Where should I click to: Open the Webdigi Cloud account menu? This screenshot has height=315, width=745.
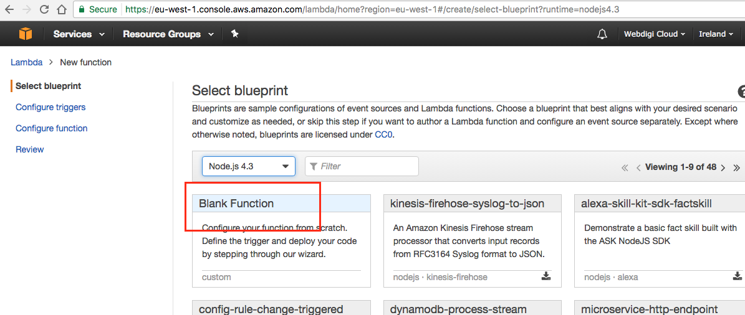click(655, 34)
